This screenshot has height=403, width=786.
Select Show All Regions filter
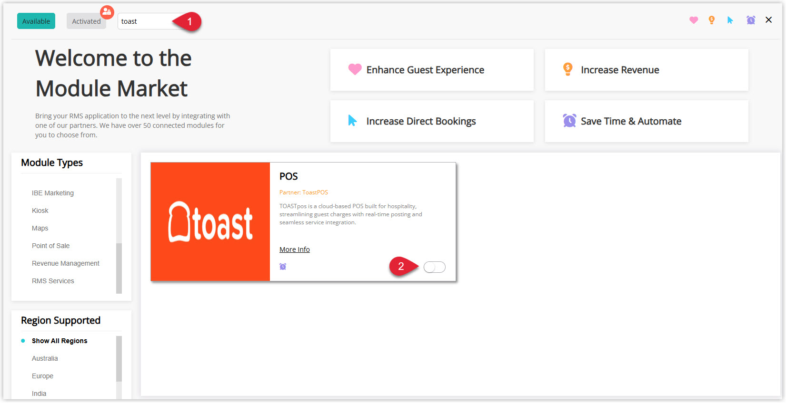pos(60,341)
